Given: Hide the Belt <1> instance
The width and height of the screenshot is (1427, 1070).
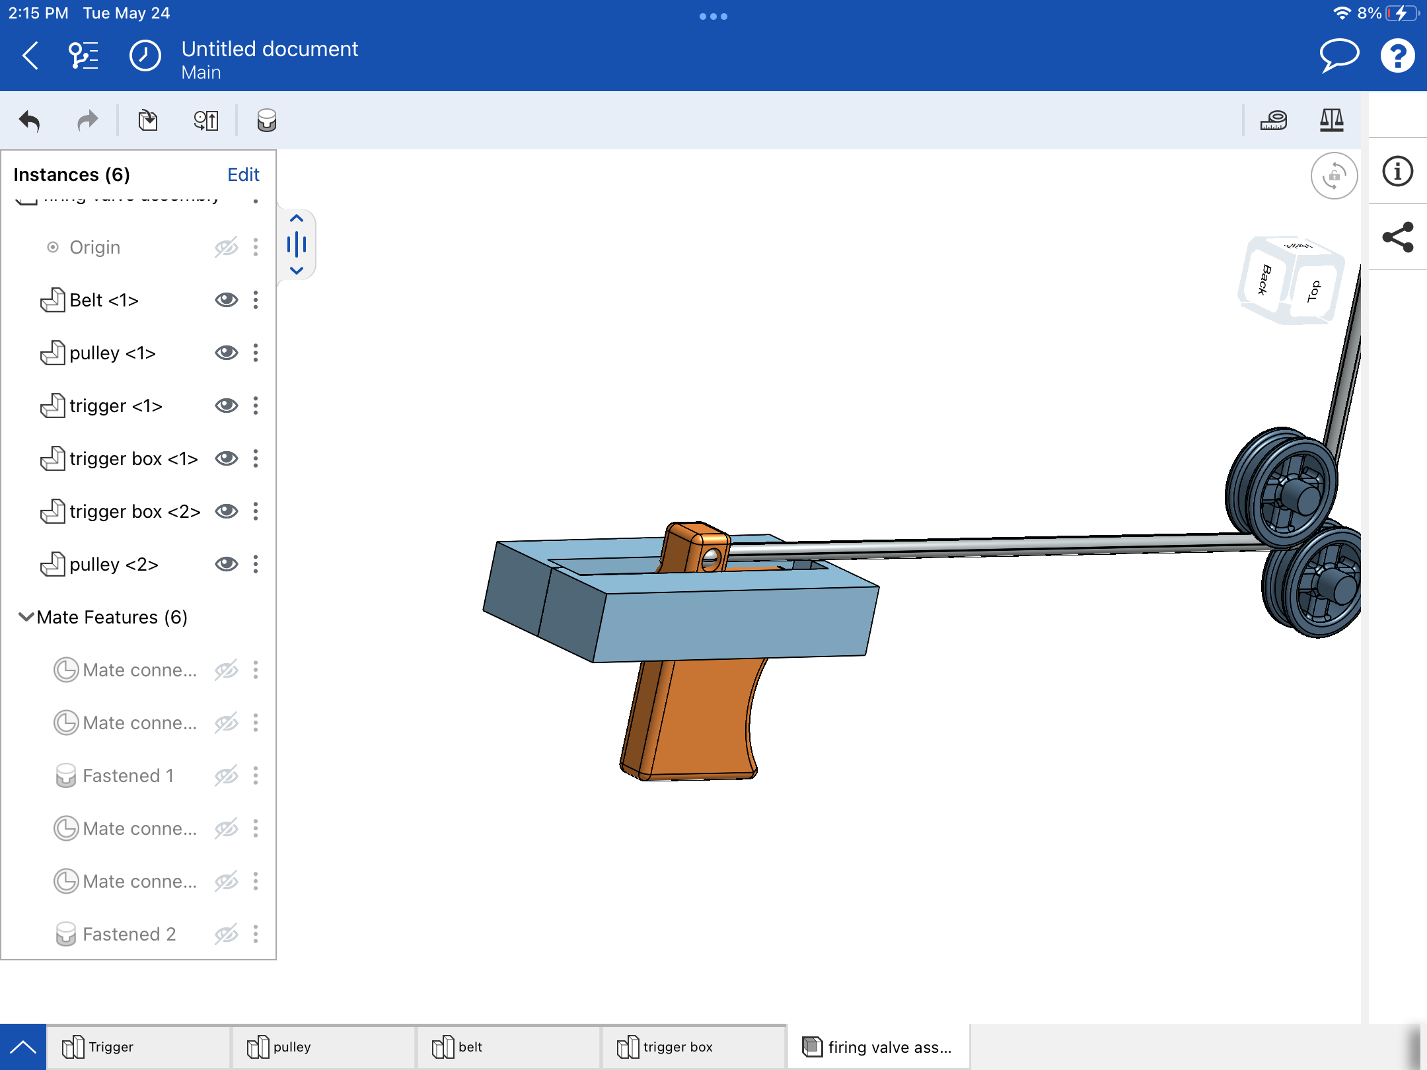Looking at the screenshot, I should coord(226,300).
